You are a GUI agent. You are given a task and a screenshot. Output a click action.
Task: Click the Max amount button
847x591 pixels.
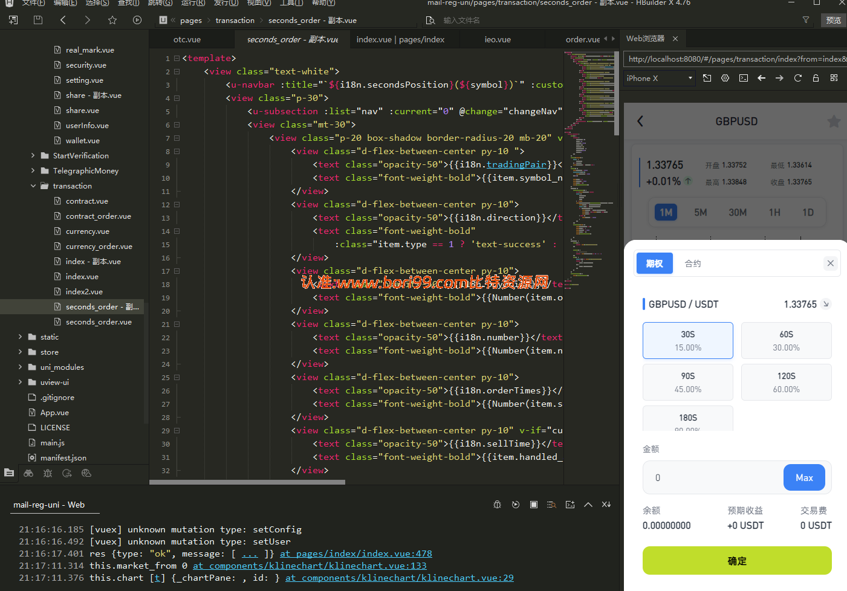(804, 477)
